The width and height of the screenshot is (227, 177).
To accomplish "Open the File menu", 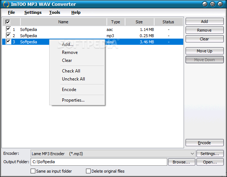I will (x=11, y=12).
